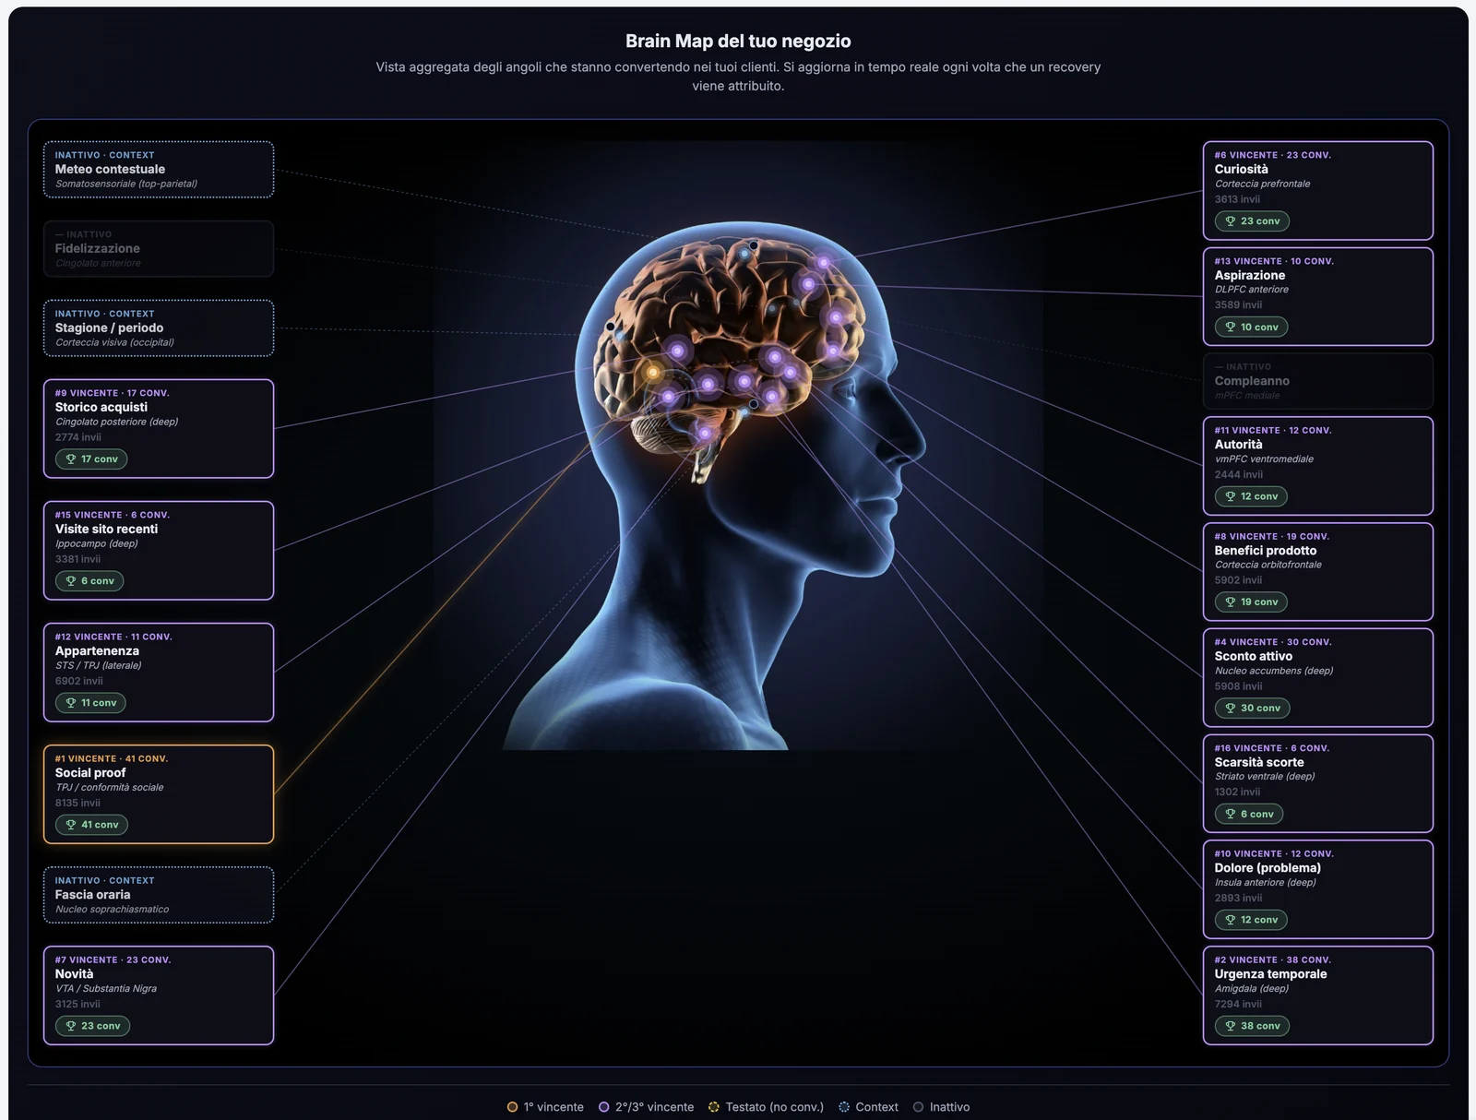Click the '#9 VINCENTE · 17 CONV.' header

(112, 393)
